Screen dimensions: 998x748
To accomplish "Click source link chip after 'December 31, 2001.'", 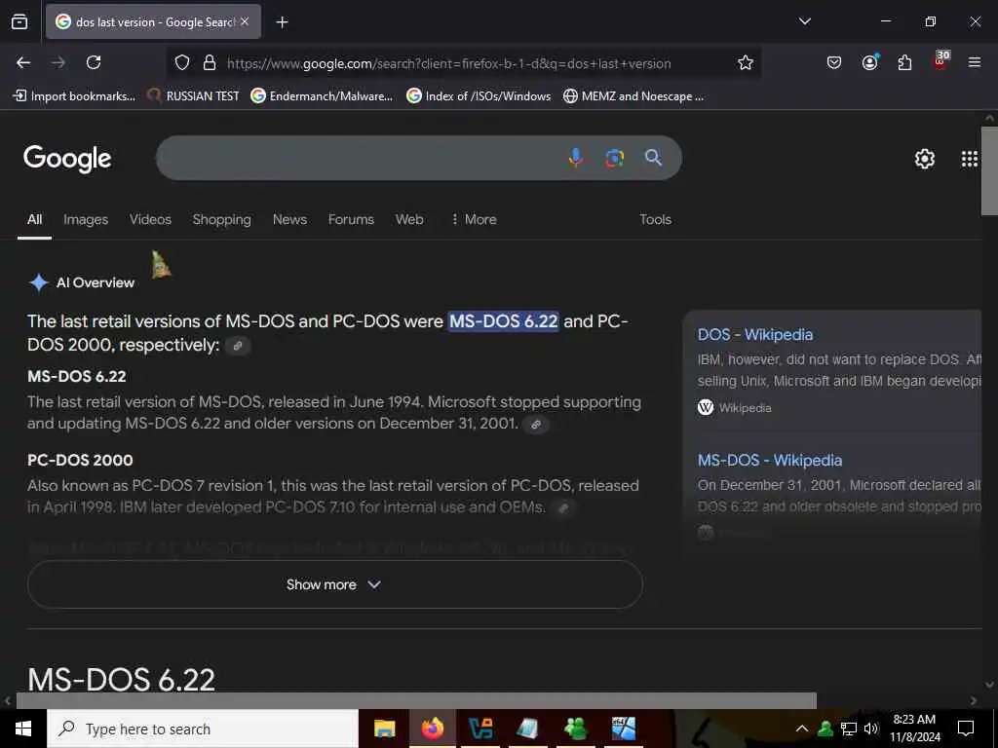I will tap(536, 425).
